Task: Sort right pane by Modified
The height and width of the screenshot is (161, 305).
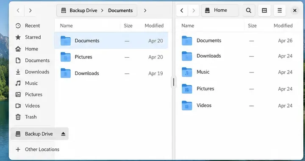Action: (283, 26)
